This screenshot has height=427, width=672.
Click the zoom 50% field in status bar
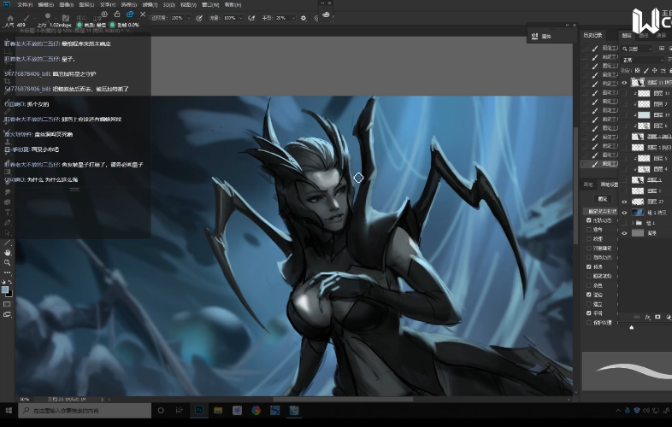tap(24, 399)
